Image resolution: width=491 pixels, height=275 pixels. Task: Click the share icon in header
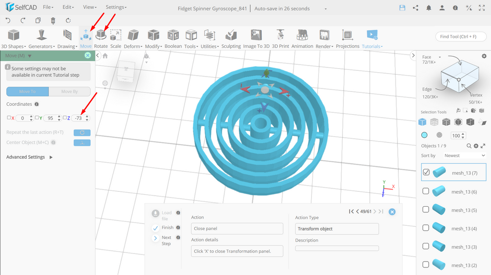point(416,8)
